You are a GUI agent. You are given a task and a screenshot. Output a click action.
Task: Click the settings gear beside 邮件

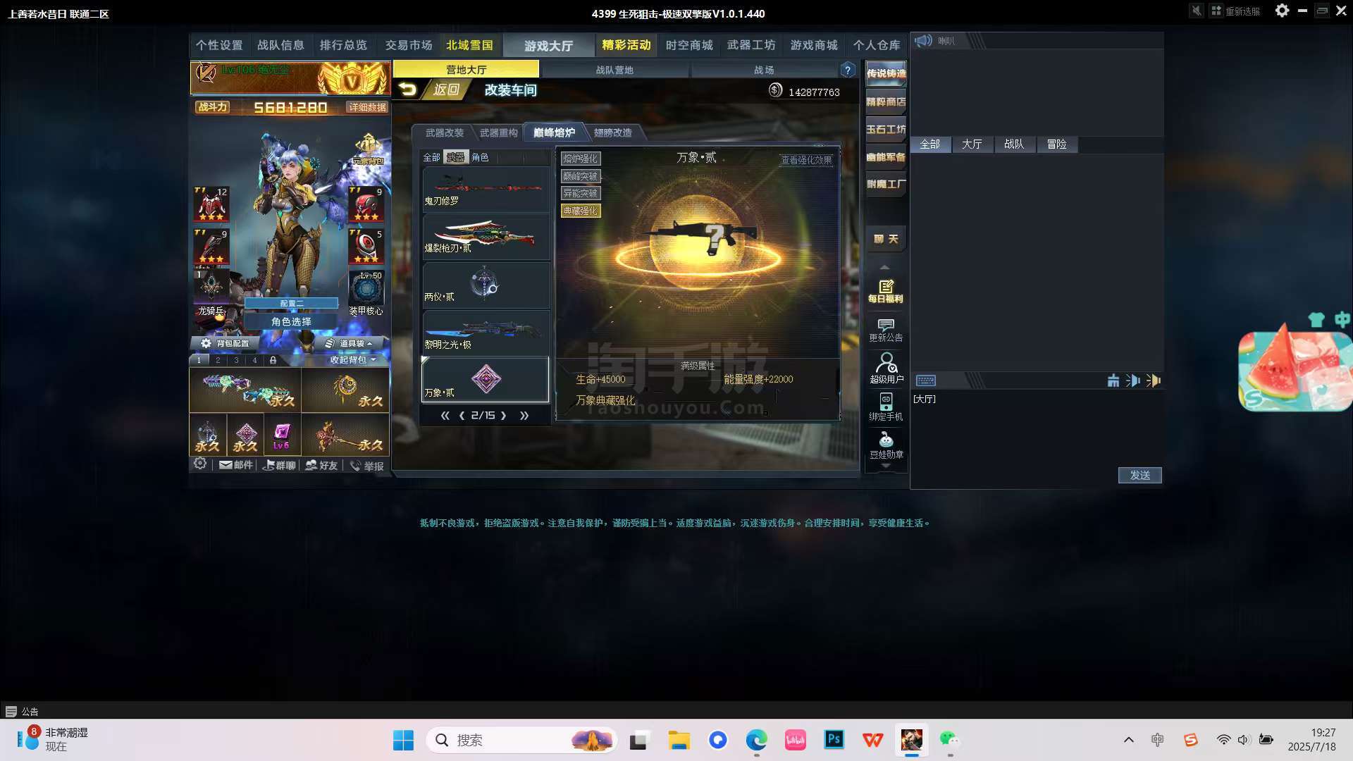pyautogui.click(x=200, y=464)
